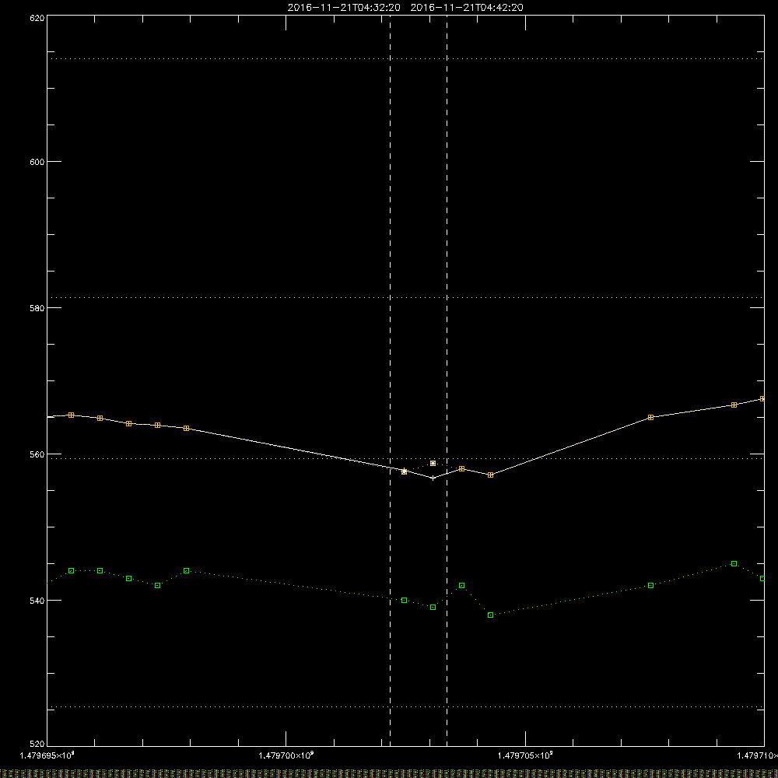Click the start timestamp 2016-11-21T04:32:20 in the title

coord(344,8)
